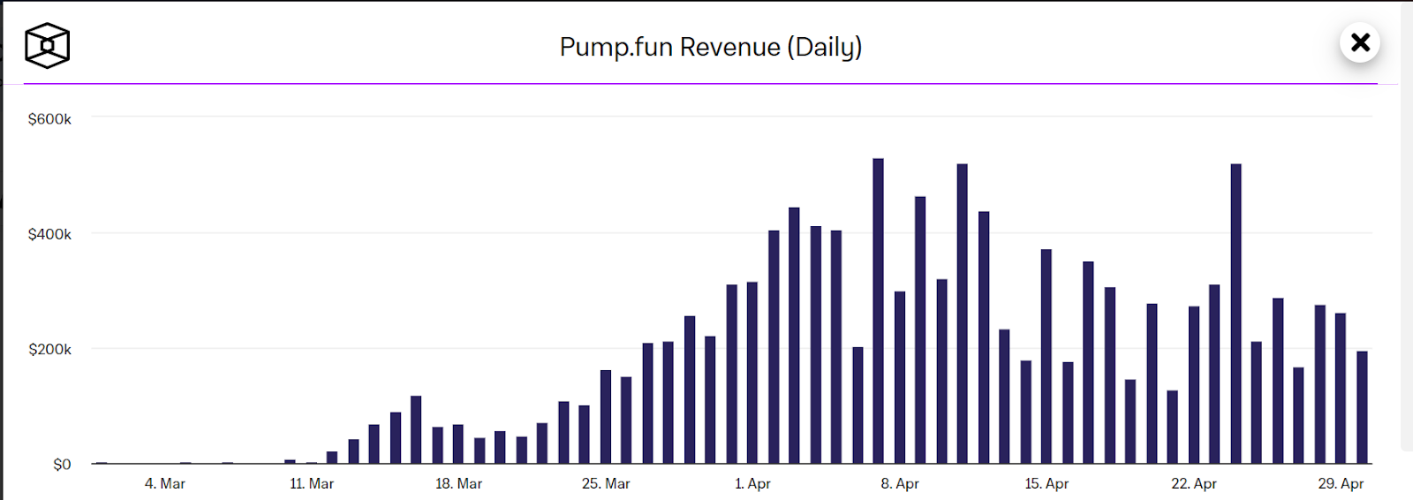Click the rightmost bar in the chart
This screenshot has width=1413, height=500.
point(1362,407)
